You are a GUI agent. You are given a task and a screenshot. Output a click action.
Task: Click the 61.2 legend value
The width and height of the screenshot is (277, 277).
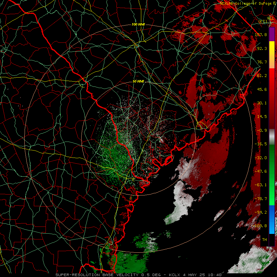[262, 76]
